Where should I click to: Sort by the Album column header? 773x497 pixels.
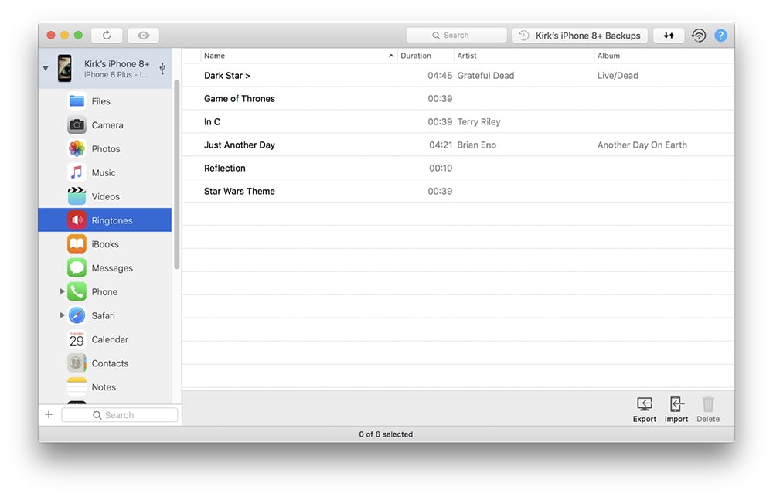(608, 56)
